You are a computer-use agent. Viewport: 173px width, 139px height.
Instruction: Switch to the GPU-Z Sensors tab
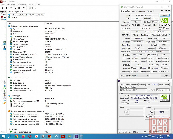[x=134, y=11]
